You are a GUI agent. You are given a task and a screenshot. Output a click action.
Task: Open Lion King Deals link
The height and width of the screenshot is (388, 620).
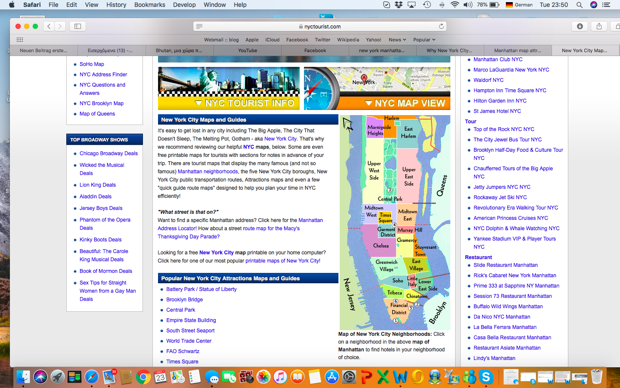(98, 185)
